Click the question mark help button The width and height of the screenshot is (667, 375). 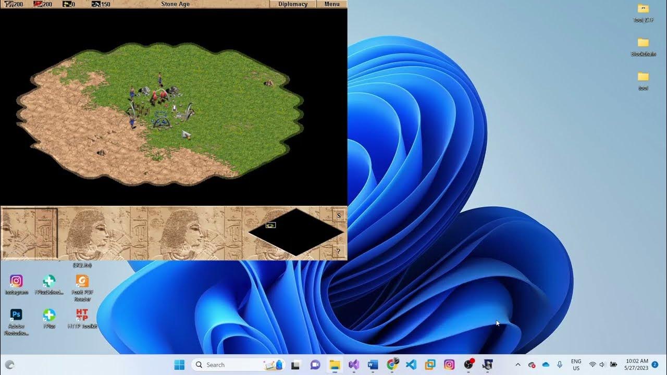click(x=339, y=252)
